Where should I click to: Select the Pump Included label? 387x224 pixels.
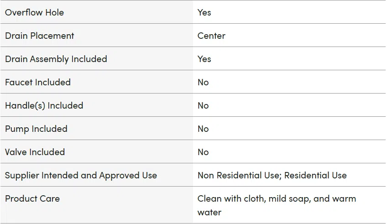[x=36, y=129]
